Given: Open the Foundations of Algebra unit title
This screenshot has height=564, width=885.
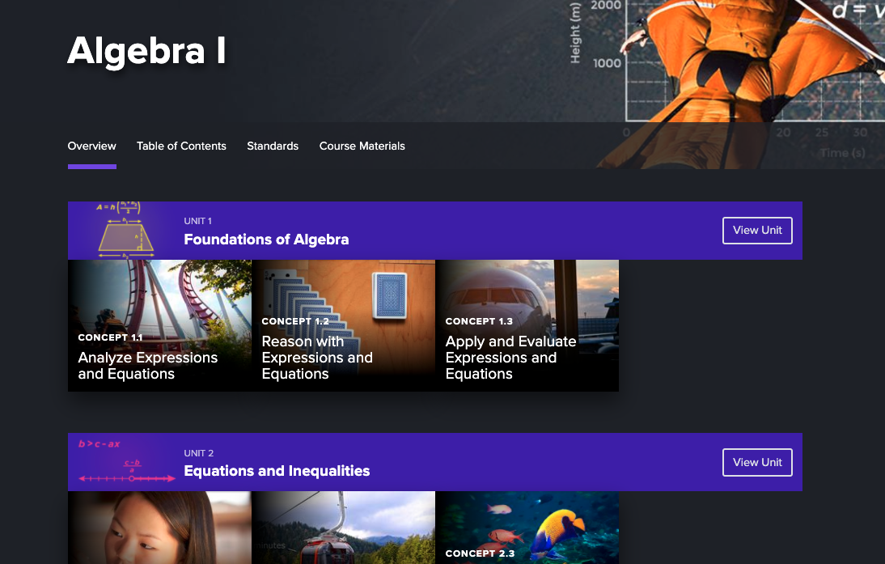Looking at the screenshot, I should coord(266,240).
